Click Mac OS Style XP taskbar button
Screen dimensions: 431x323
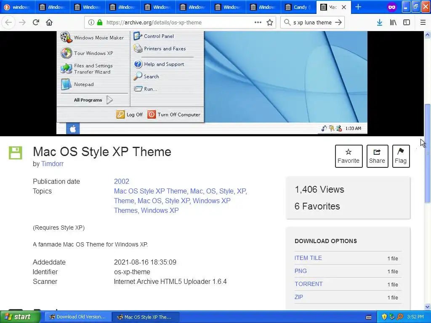146,317
